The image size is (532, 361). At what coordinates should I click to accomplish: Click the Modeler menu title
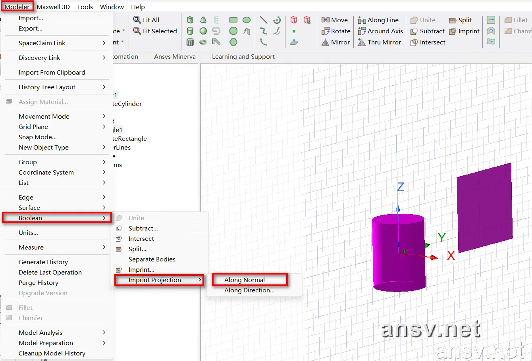pos(17,7)
